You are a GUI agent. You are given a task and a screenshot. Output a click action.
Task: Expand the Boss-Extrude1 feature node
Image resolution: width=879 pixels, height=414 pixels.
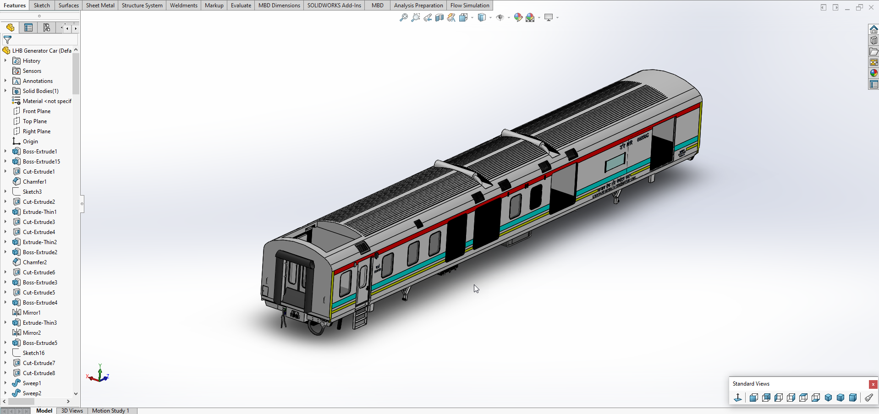5,151
